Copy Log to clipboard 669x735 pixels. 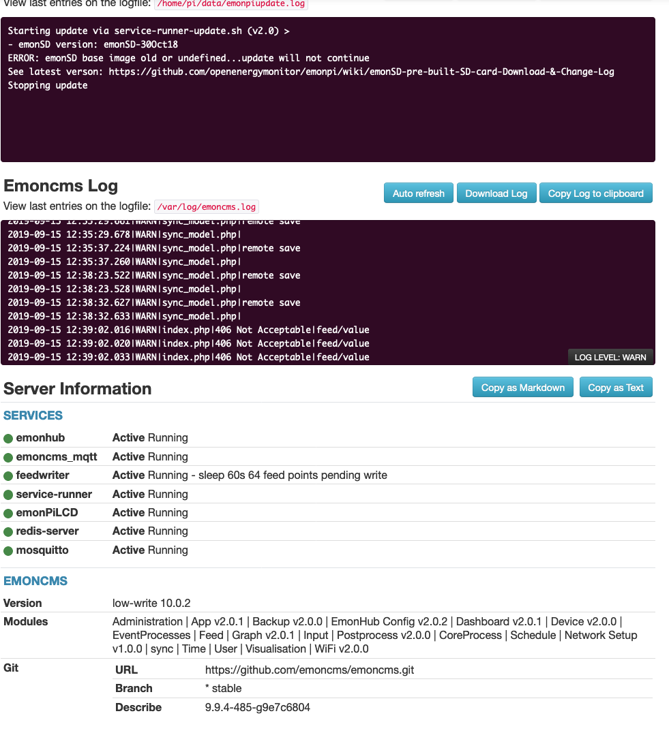tap(596, 193)
